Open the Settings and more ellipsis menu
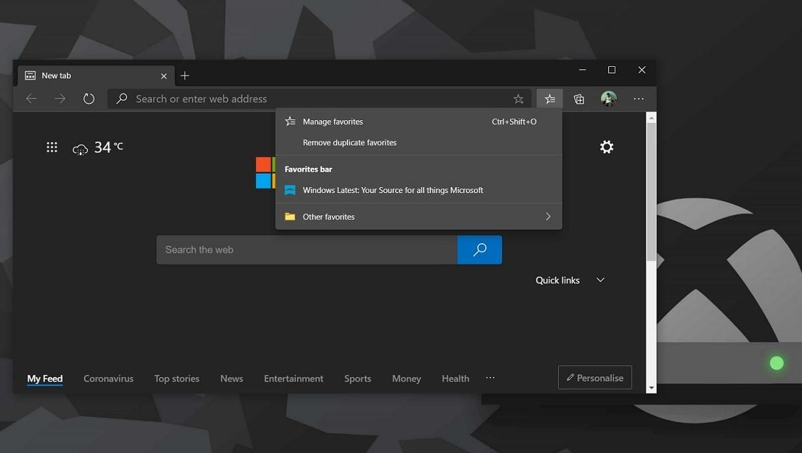The height and width of the screenshot is (453, 802). click(639, 98)
